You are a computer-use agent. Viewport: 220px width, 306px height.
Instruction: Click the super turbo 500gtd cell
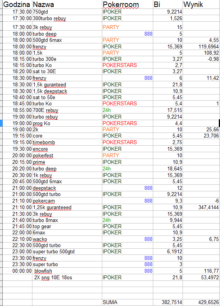coord(67,251)
